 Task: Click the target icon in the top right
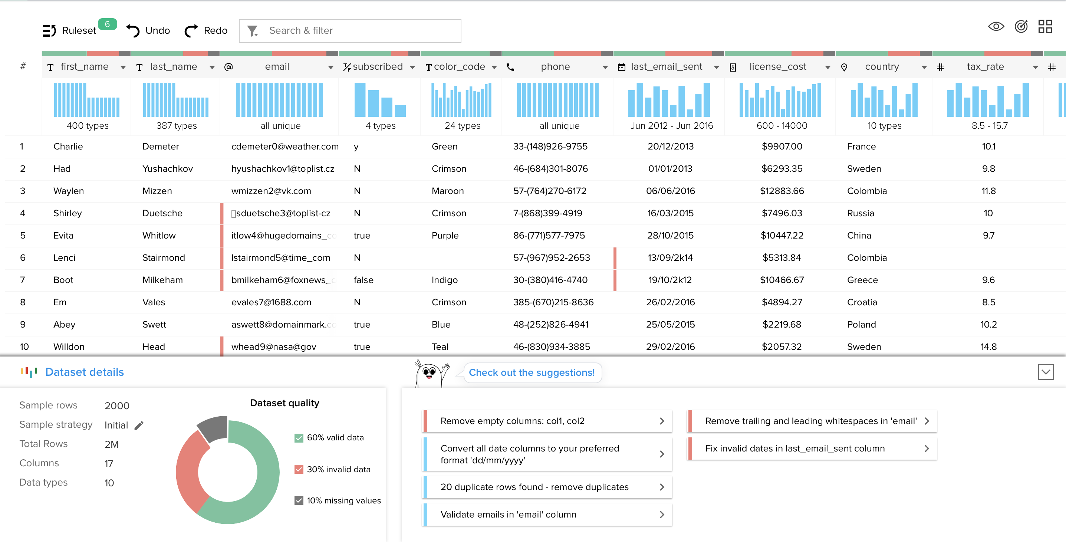click(1021, 27)
